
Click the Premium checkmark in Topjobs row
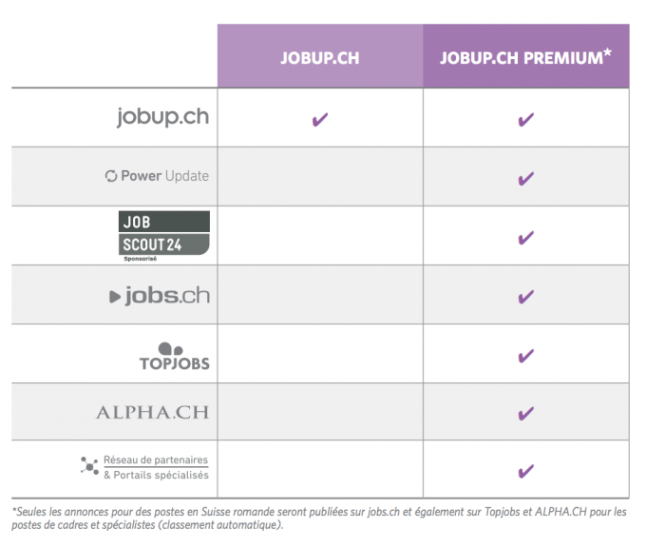click(x=525, y=356)
